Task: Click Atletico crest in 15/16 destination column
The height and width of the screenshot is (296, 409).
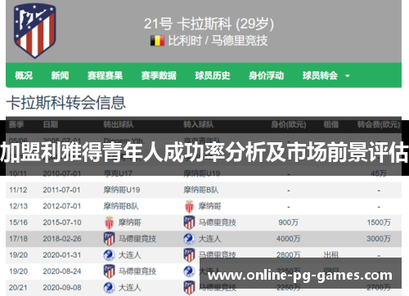Action: pyautogui.click(x=189, y=222)
